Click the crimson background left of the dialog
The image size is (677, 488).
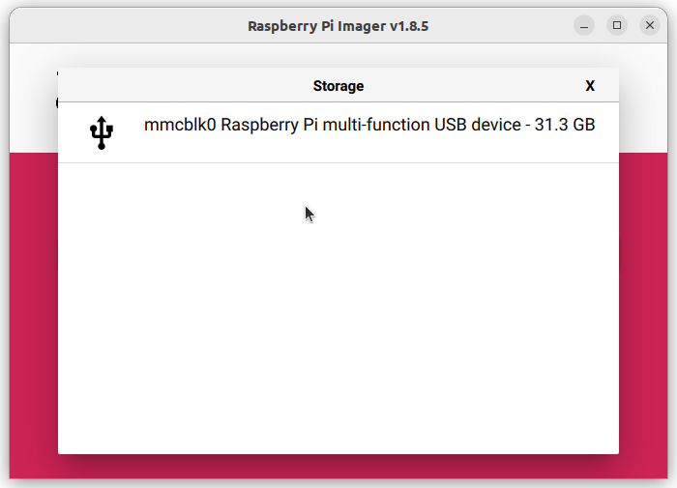pyautogui.click(x=34, y=315)
